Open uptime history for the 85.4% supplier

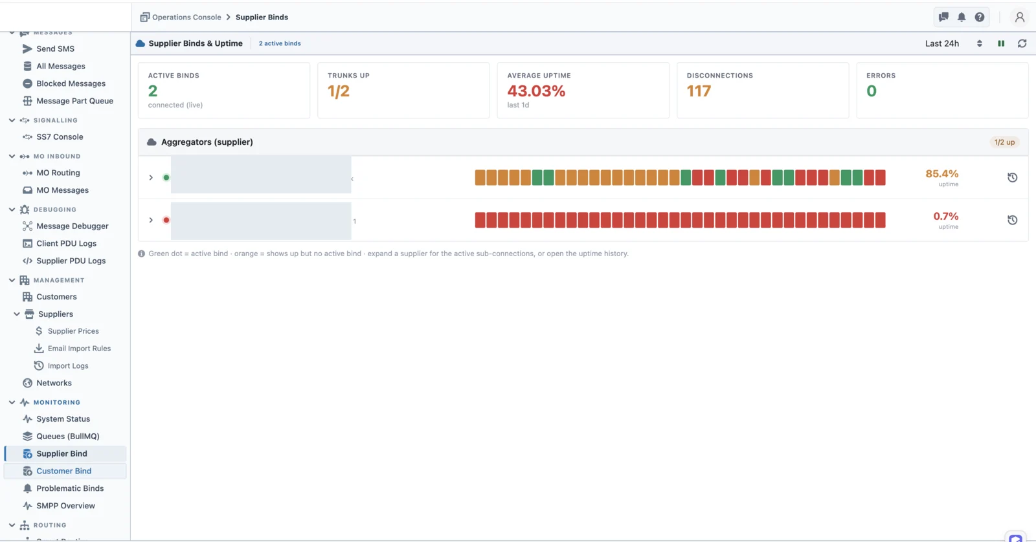point(1013,178)
